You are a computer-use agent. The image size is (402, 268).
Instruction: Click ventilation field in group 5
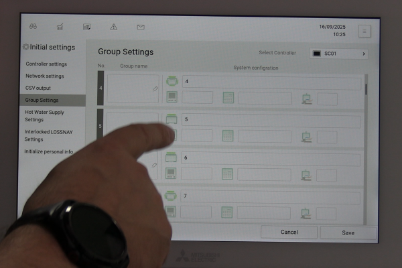click(x=327, y=137)
